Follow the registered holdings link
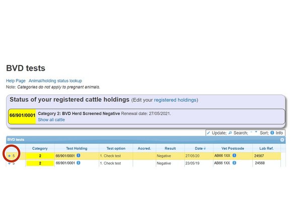Viewport: 298px width, 224px height. click(x=175, y=100)
